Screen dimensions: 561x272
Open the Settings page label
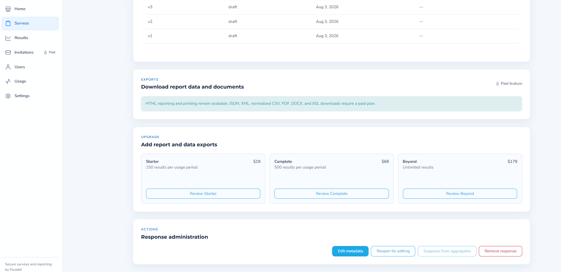pos(22,96)
